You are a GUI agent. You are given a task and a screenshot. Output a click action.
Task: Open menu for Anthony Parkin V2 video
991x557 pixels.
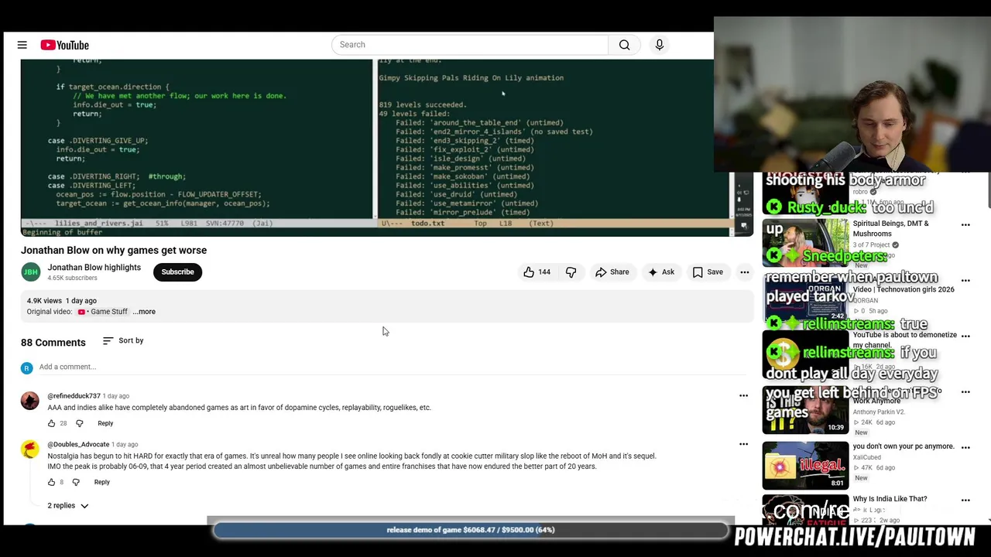(x=965, y=392)
